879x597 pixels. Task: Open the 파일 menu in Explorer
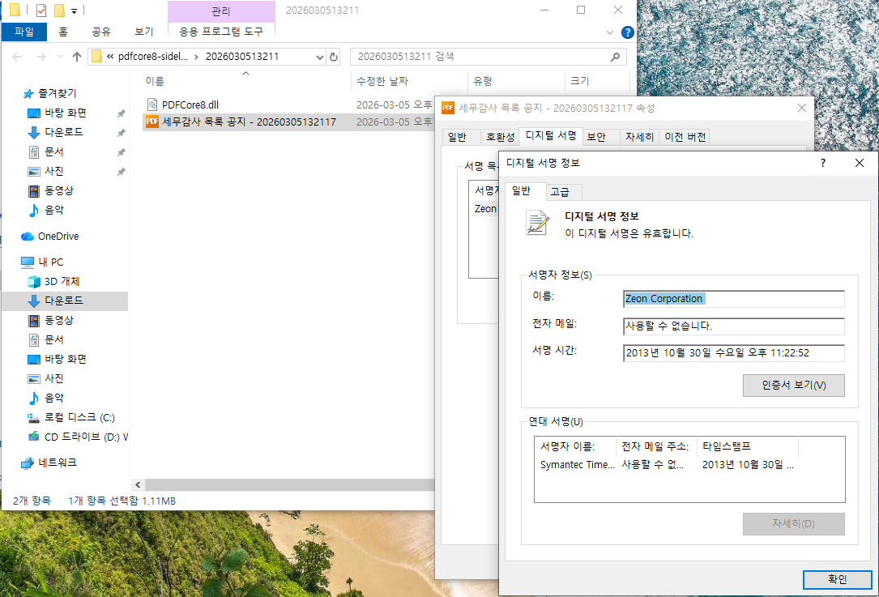pyautogui.click(x=23, y=32)
